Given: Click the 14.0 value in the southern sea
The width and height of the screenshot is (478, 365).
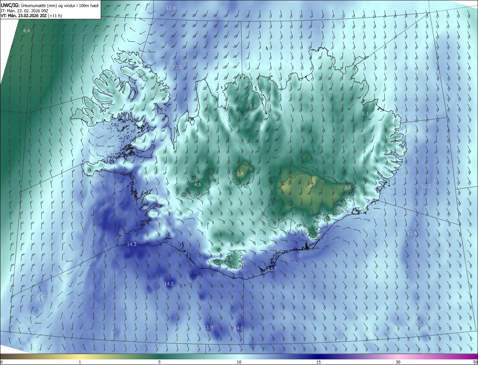Looking at the screenshot, I should [239, 328].
